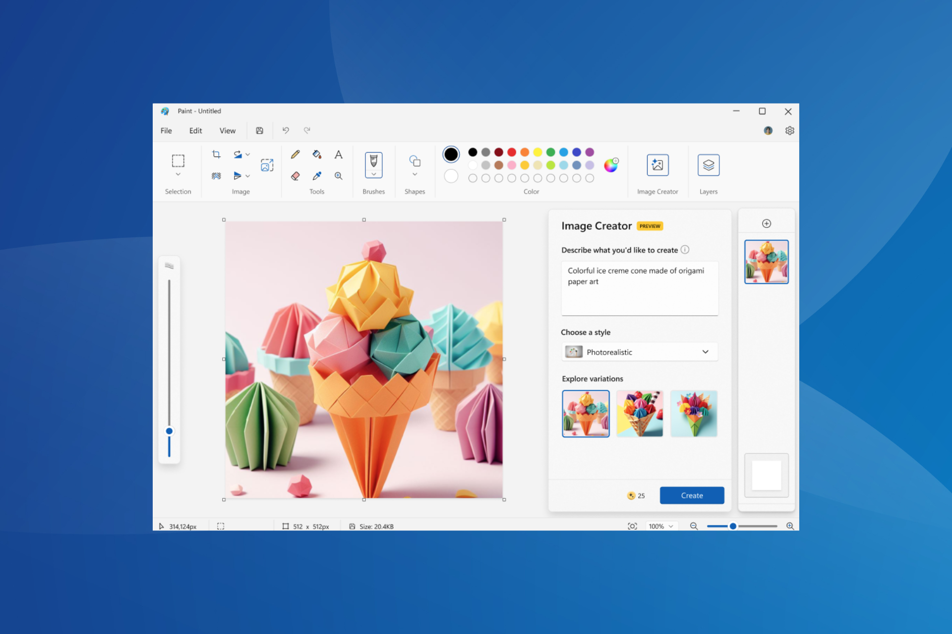Click the Create button

(x=692, y=495)
